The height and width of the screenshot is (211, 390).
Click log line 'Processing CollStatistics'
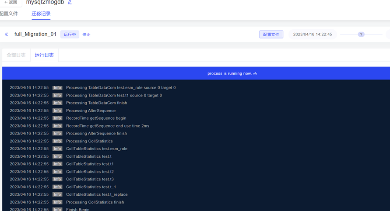click(89, 141)
